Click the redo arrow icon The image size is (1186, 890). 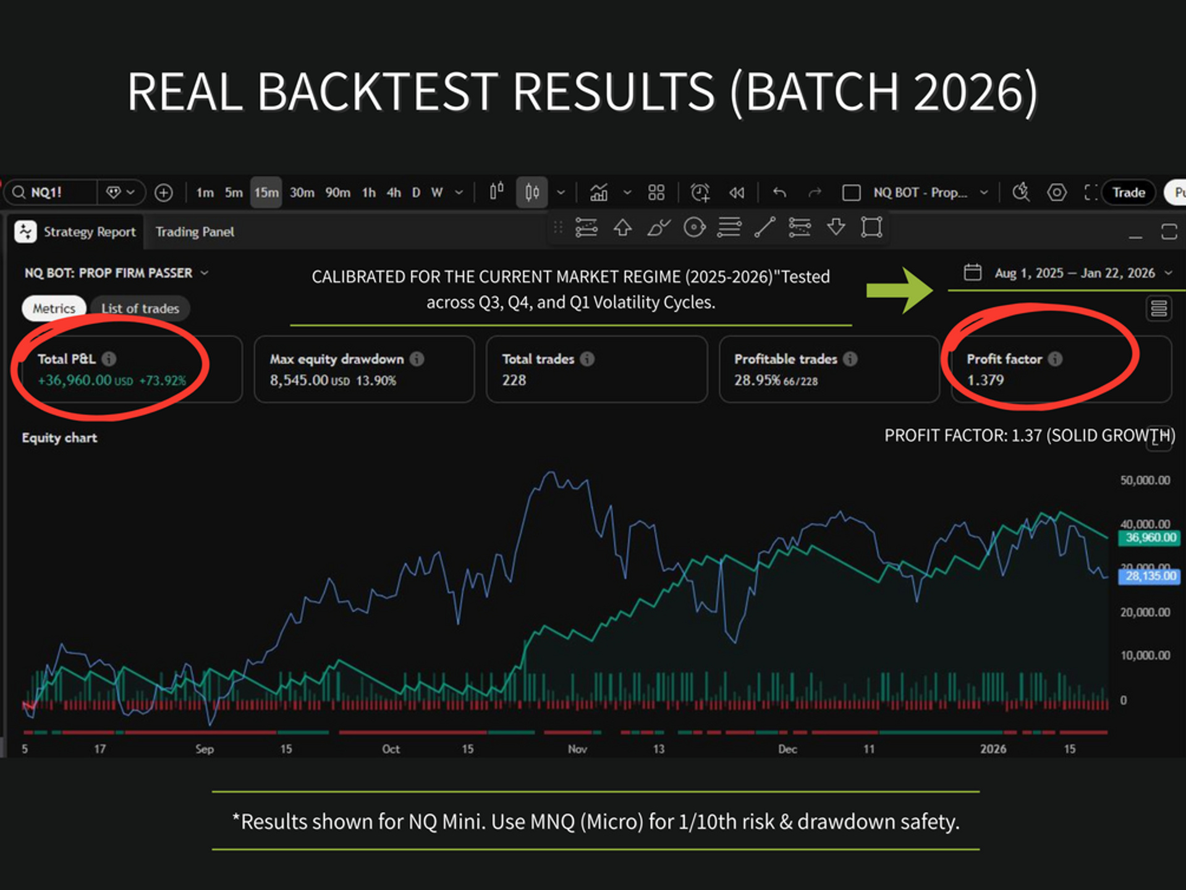(x=815, y=193)
